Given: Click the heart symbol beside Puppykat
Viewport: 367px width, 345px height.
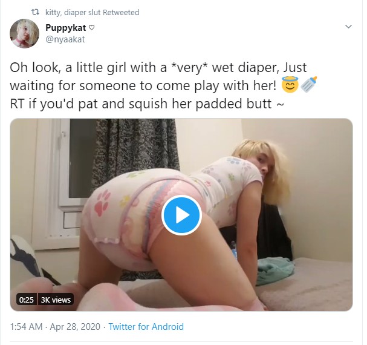Looking at the screenshot, I should pos(92,28).
